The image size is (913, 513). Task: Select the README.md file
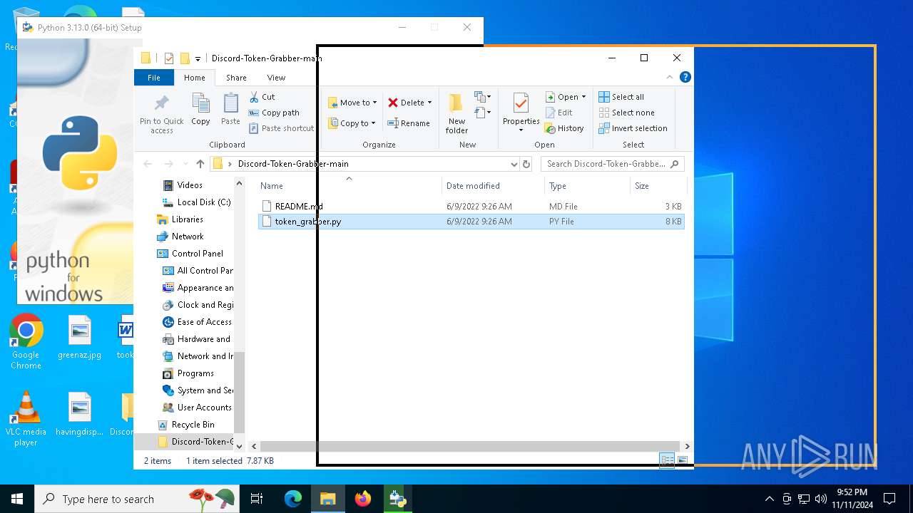(x=471, y=206)
